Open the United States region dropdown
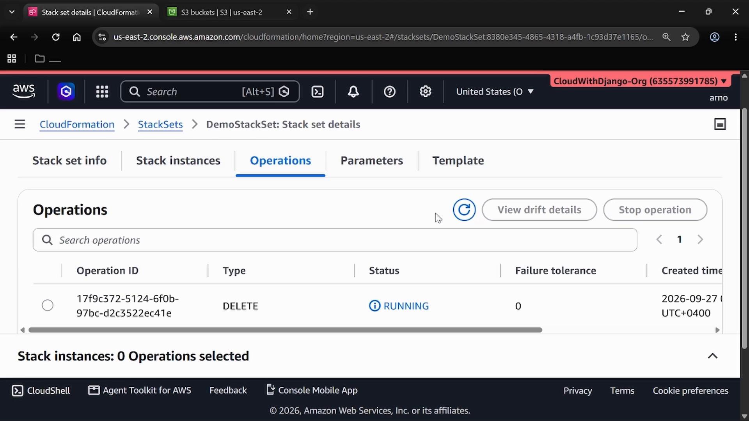The width and height of the screenshot is (749, 421). (x=495, y=92)
